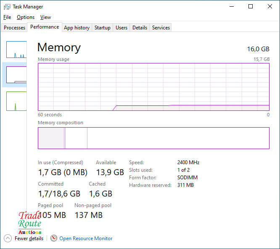Open the Resource Monitor link

coord(86,238)
